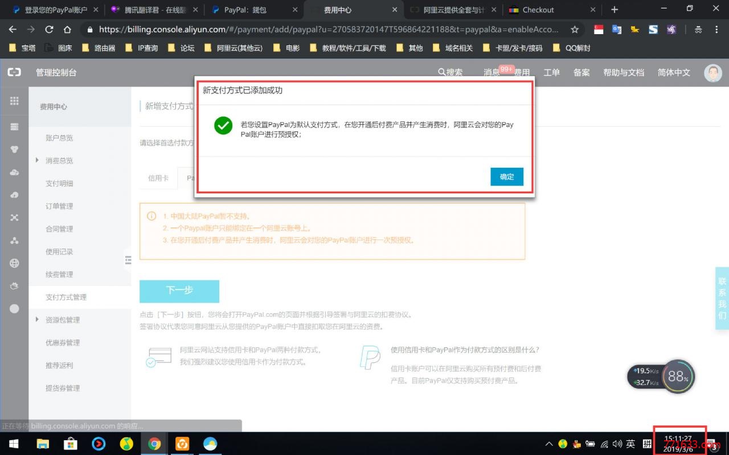Click the 确定 button in the success dialog

[507, 177]
